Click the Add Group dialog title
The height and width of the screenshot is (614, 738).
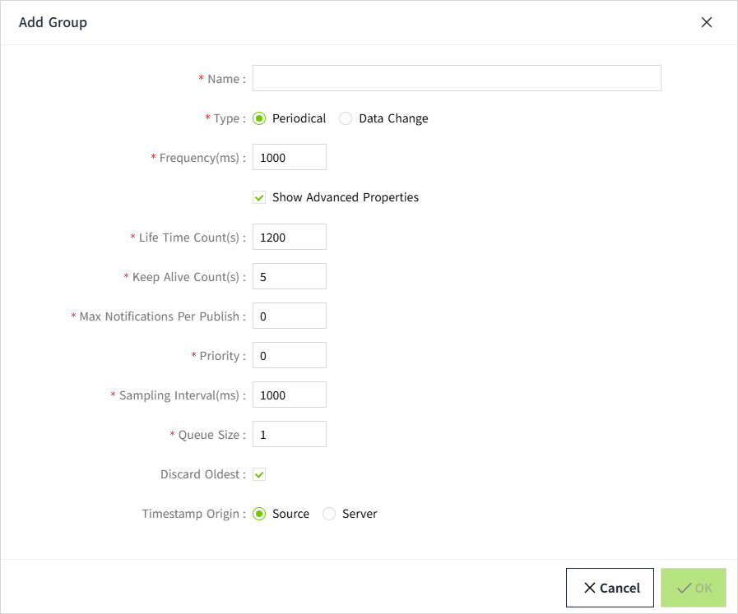click(53, 22)
